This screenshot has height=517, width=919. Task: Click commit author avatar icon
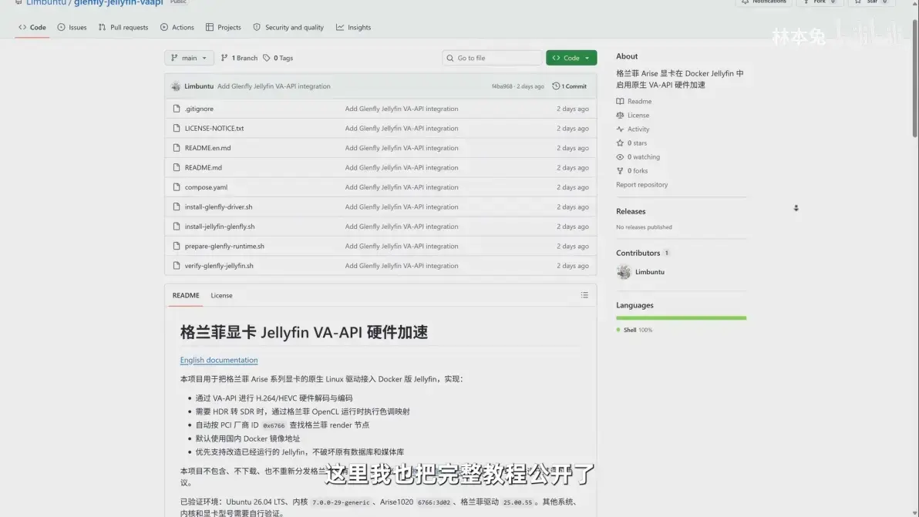[x=176, y=86]
